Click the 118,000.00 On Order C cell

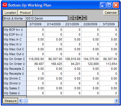[x=36, y=59]
